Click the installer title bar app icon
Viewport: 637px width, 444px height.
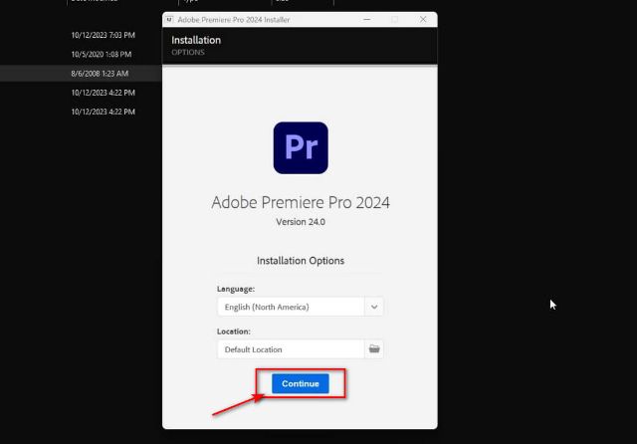point(169,20)
